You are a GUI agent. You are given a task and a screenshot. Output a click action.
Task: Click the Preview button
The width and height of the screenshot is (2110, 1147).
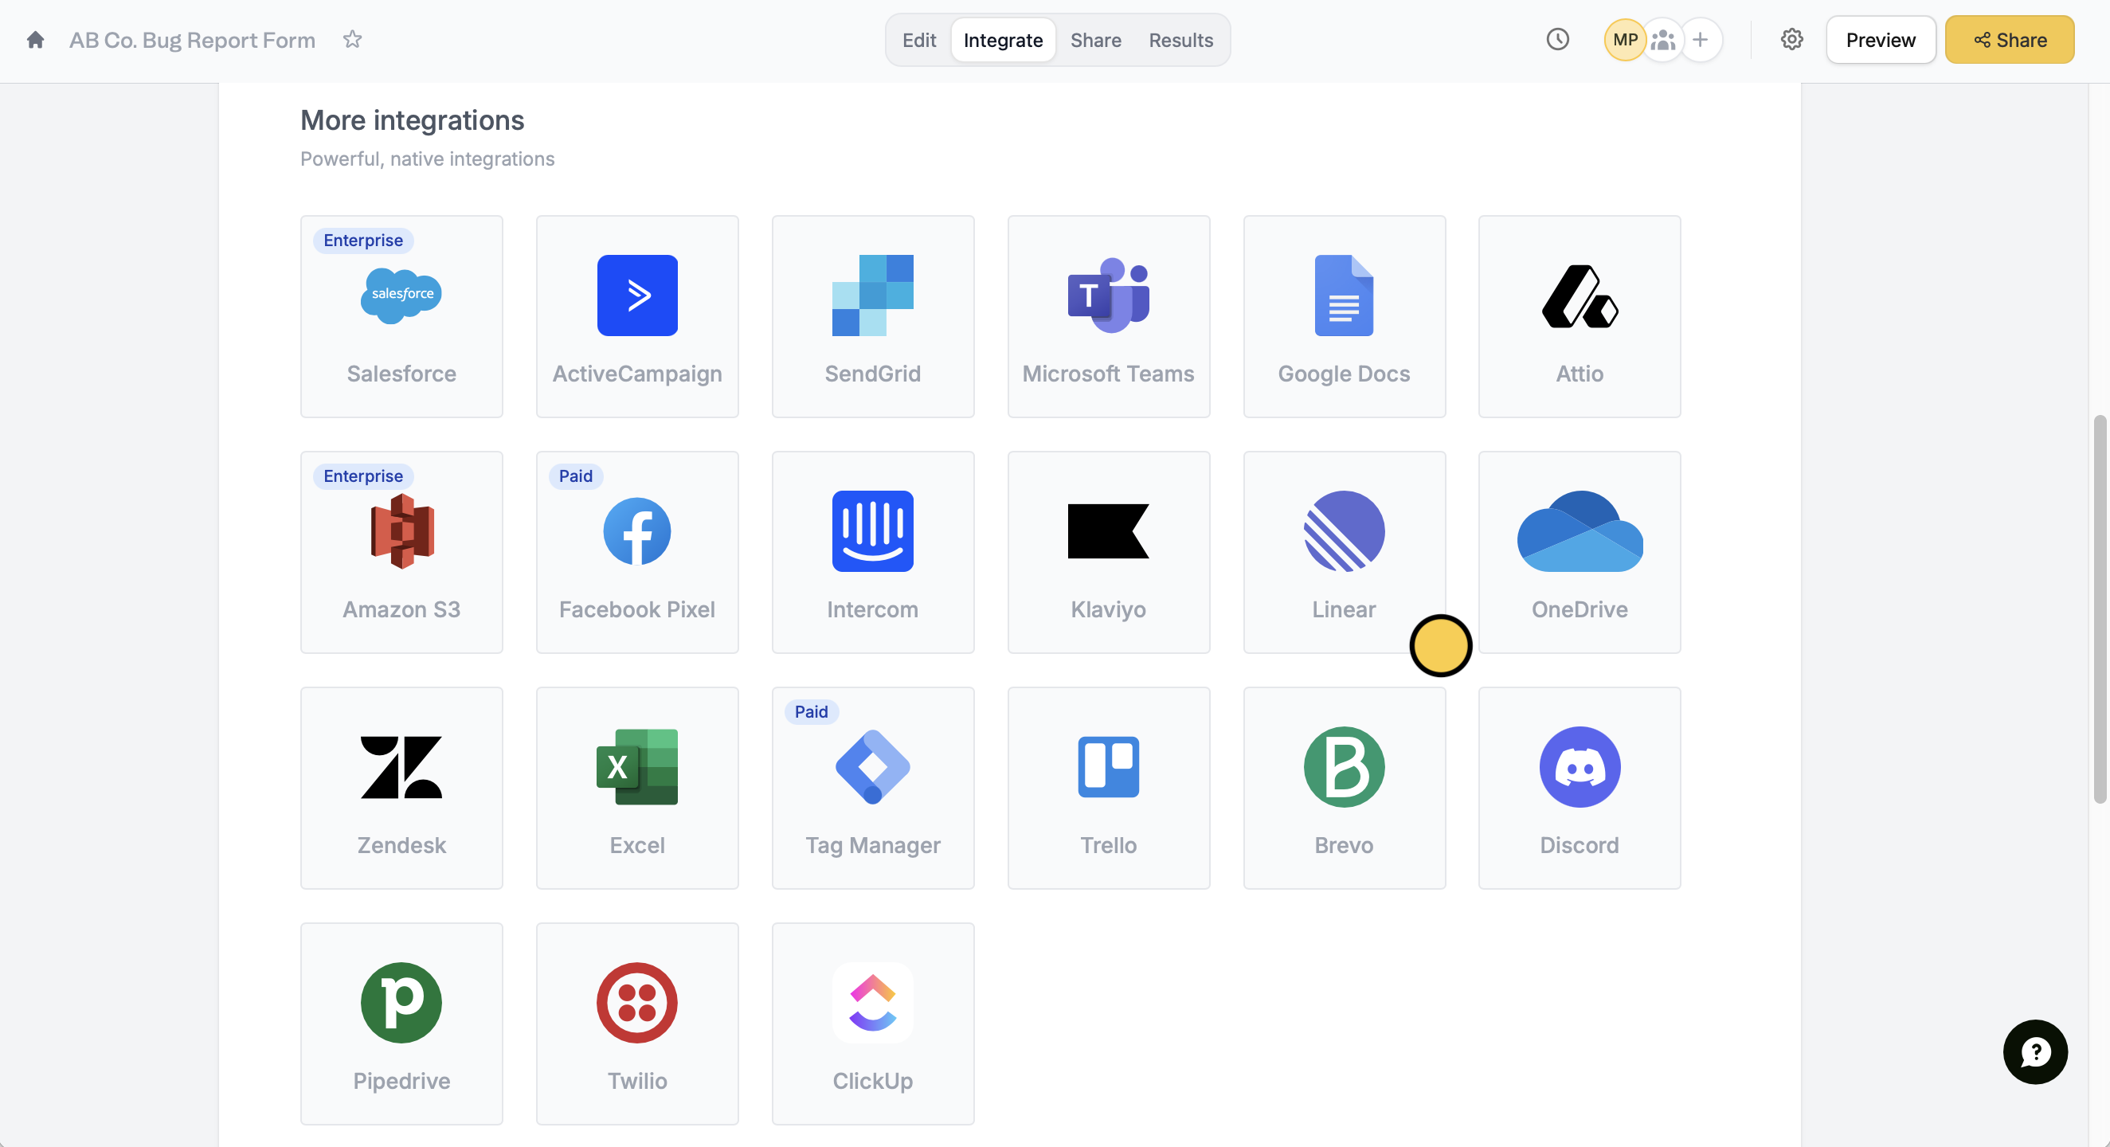[x=1880, y=39]
